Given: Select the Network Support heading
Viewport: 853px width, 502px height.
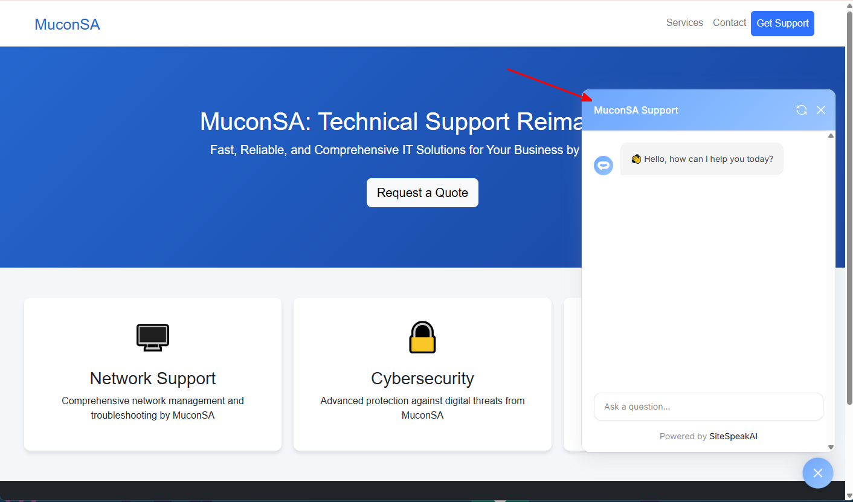Looking at the screenshot, I should click(153, 378).
